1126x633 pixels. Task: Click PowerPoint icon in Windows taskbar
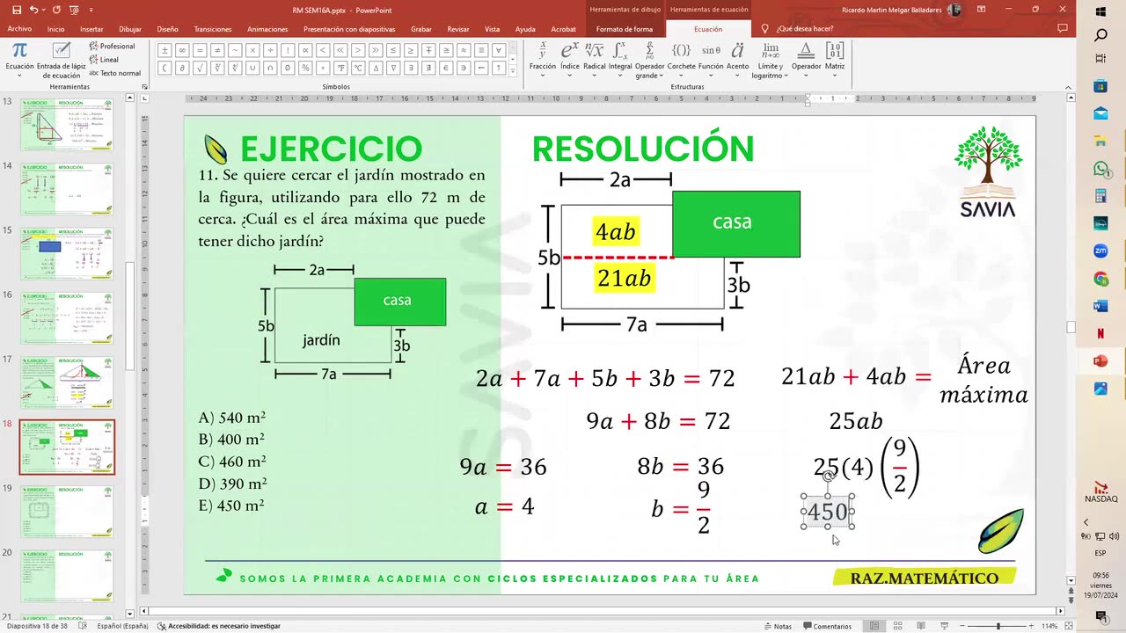click(x=1100, y=361)
